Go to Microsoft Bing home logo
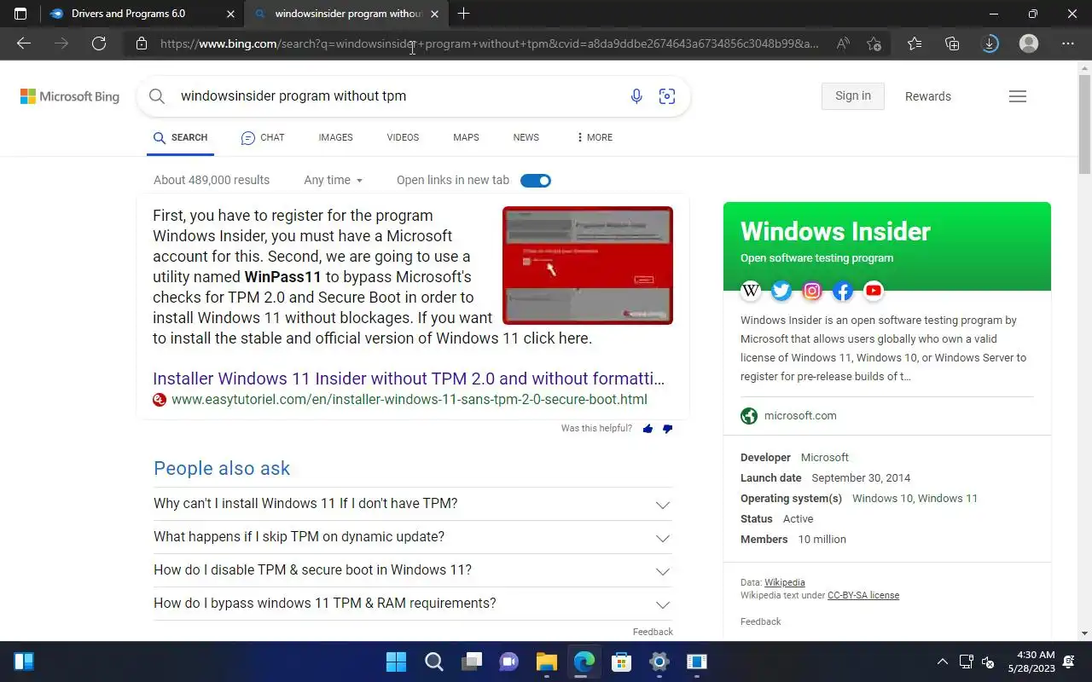This screenshot has width=1092, height=682. [70, 96]
